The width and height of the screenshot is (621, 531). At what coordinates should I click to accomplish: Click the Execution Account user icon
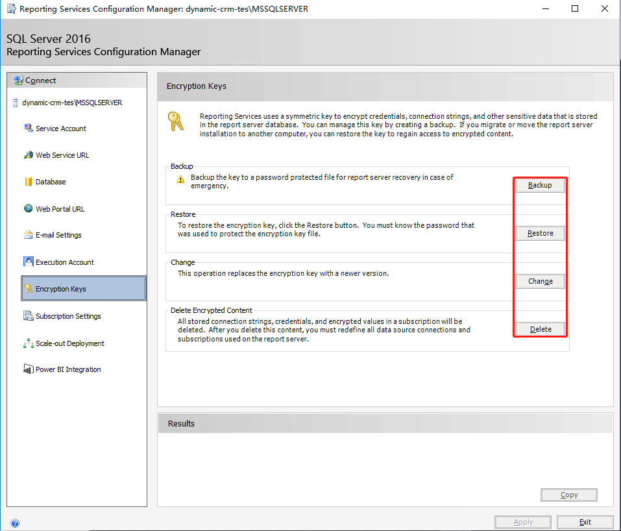29,262
